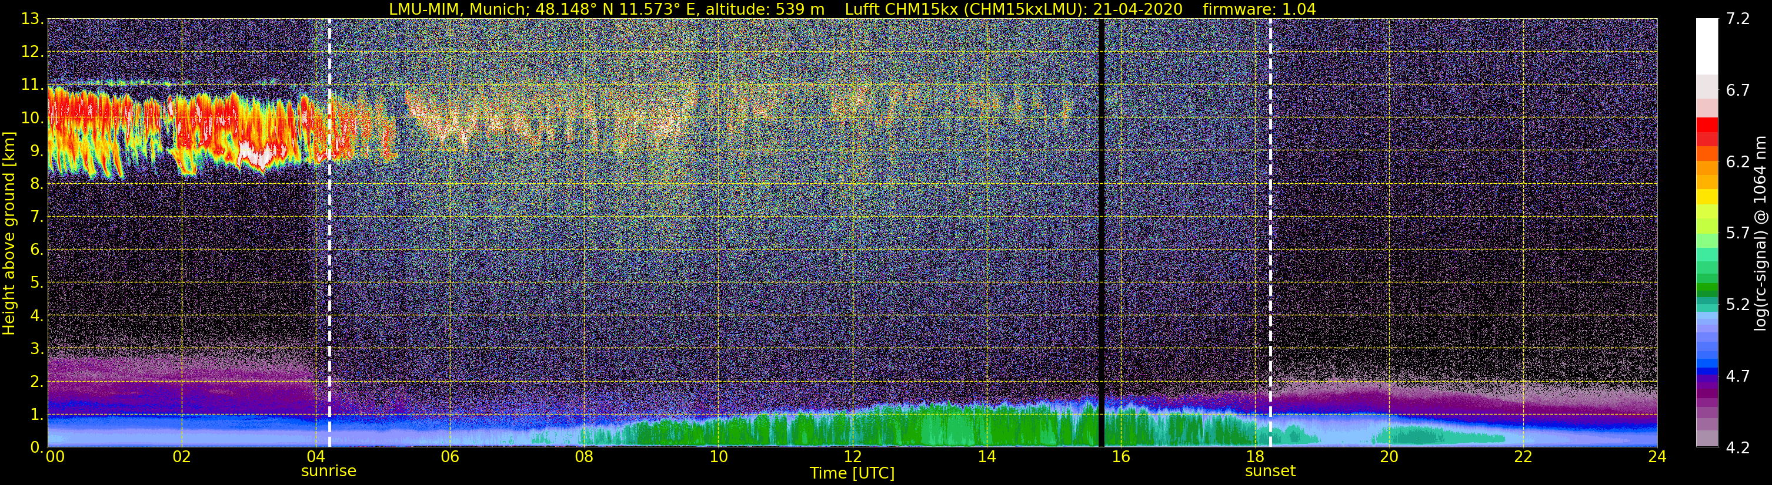The image size is (1772, 485).
Task: Click the white top section of the colorbar
Action: [1707, 46]
